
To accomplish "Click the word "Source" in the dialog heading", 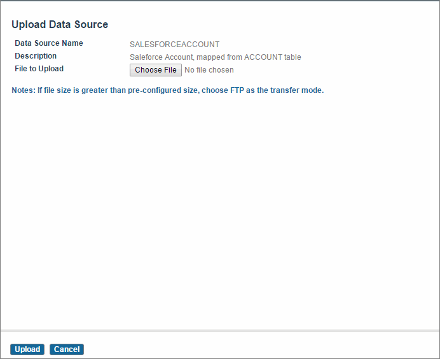I will tap(91, 24).
